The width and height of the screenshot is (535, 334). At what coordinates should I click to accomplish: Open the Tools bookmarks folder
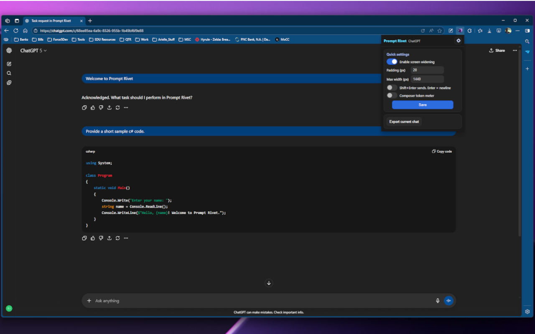click(x=78, y=40)
